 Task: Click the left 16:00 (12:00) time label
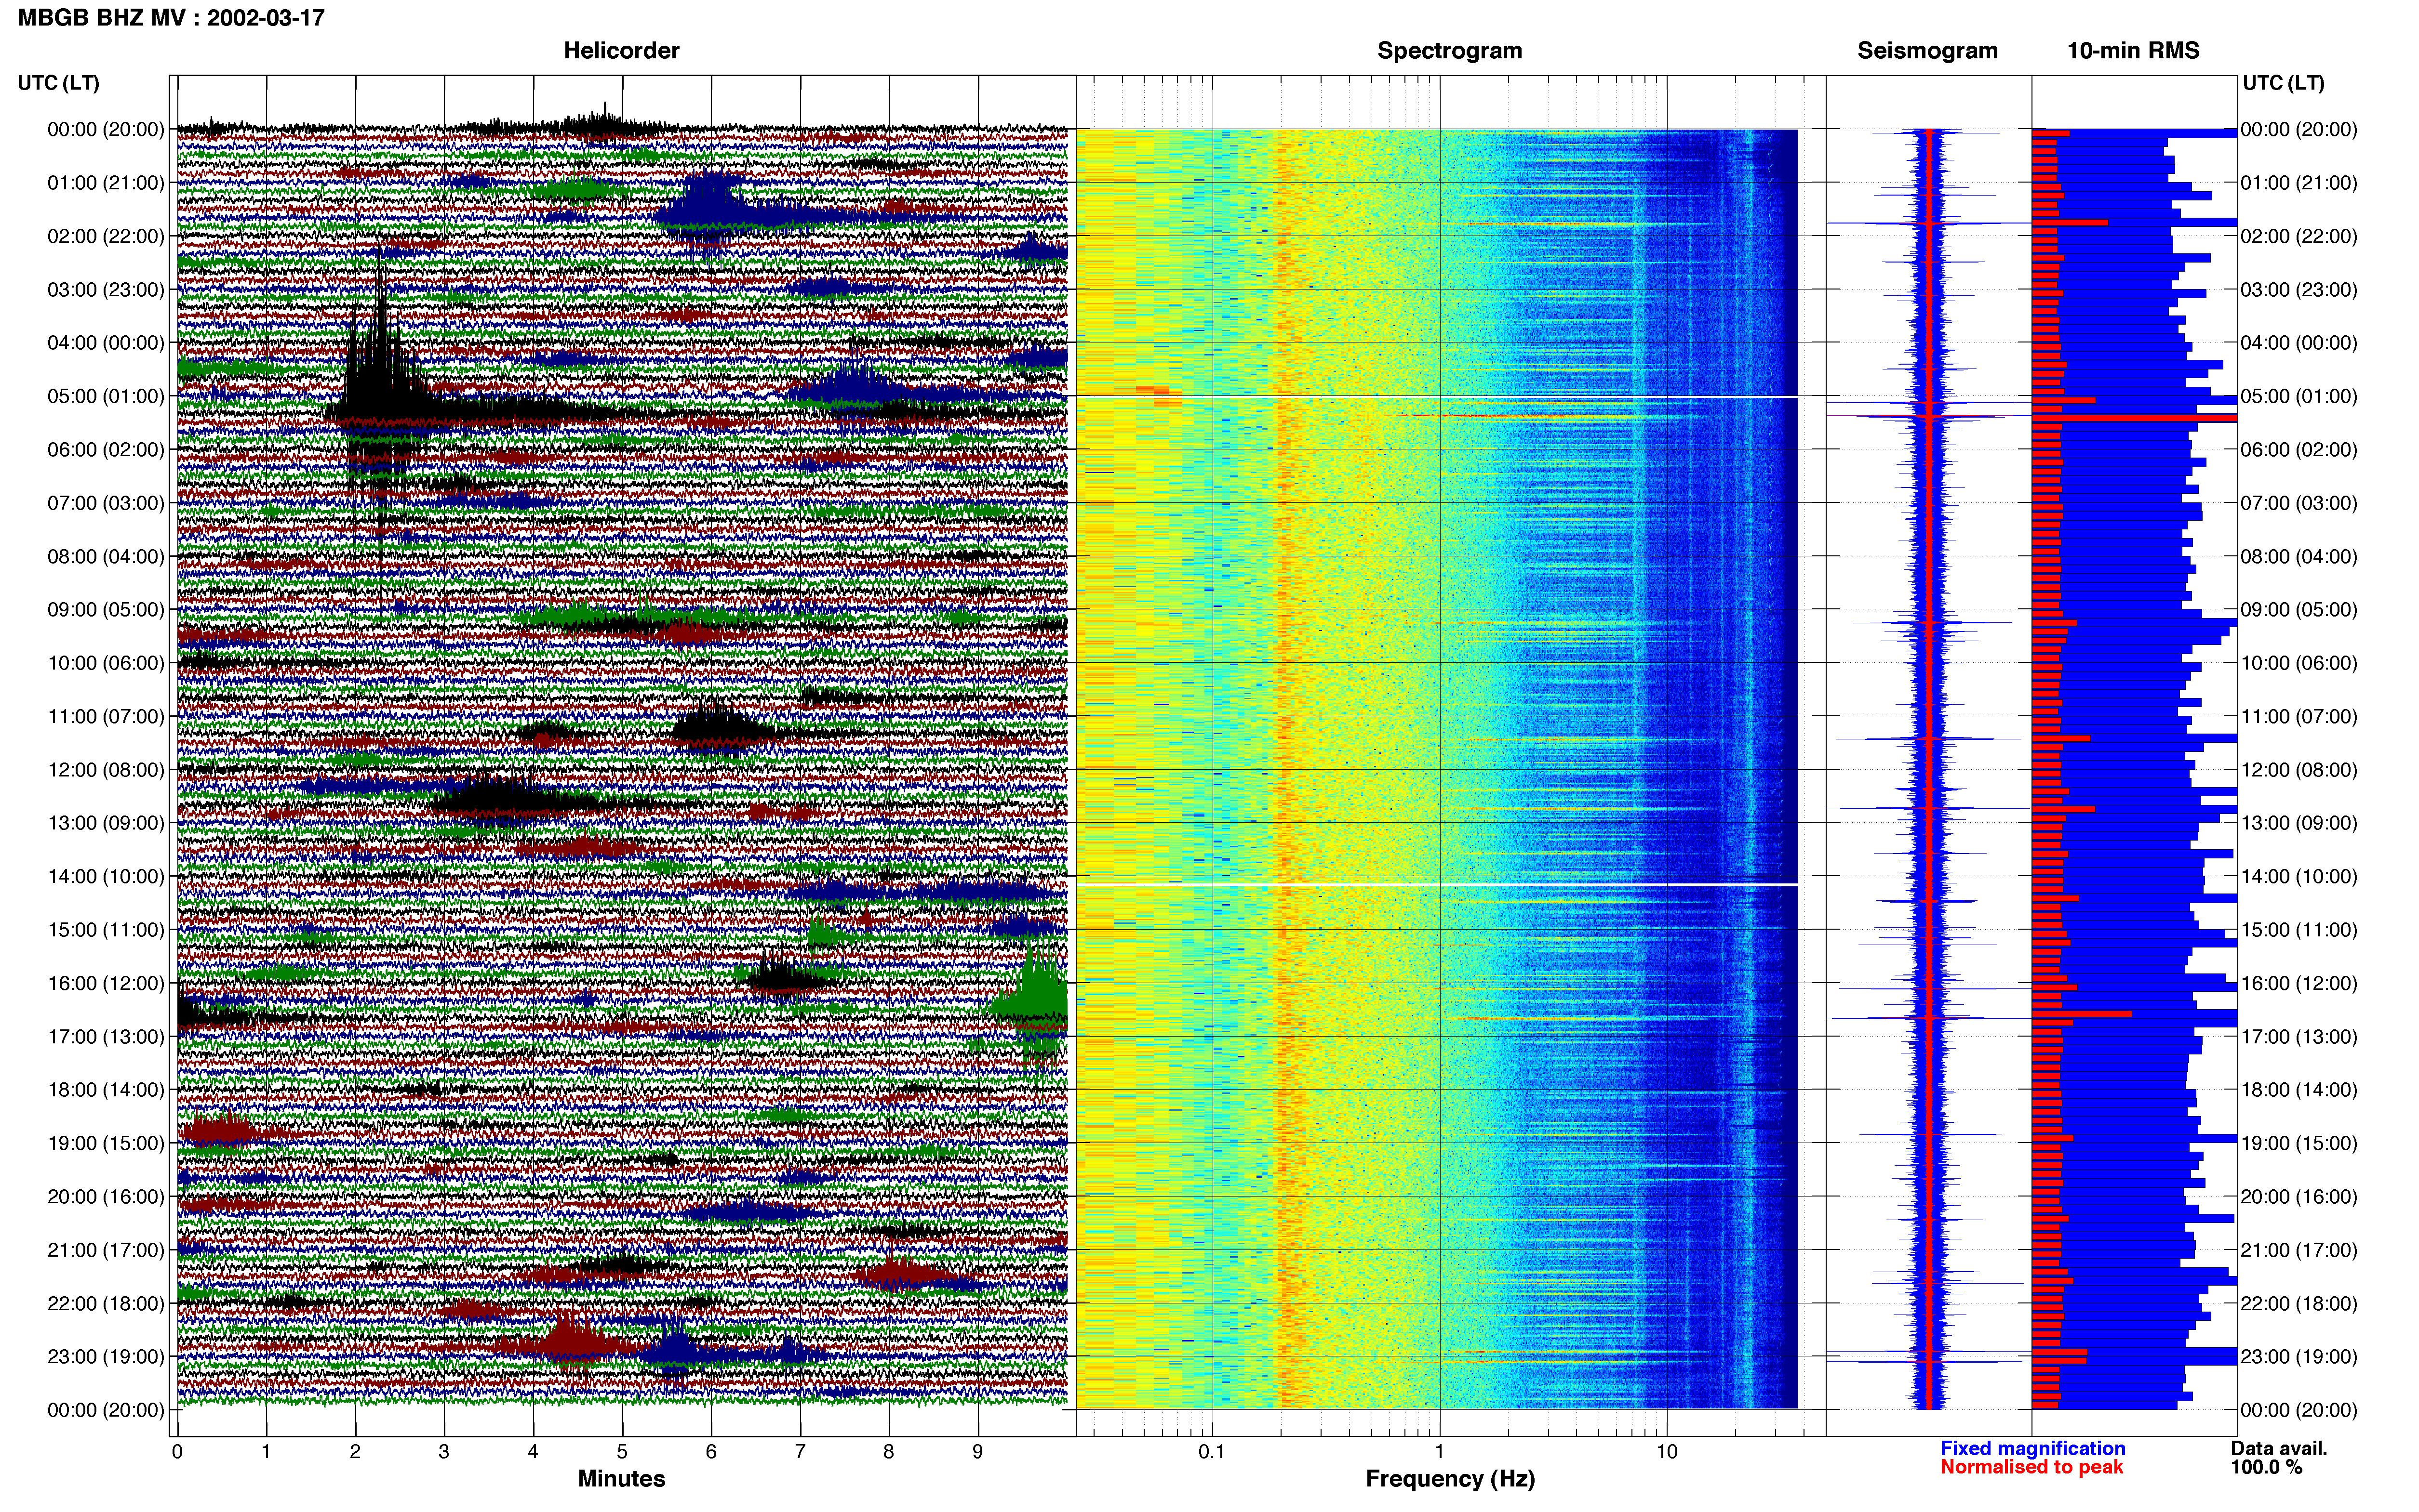[x=106, y=983]
